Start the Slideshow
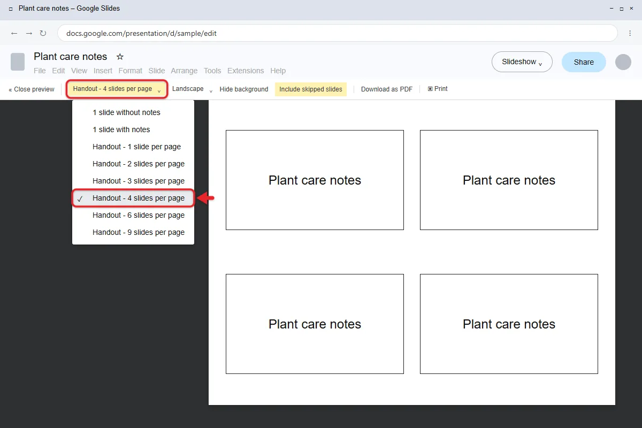The height and width of the screenshot is (428, 642). 522,62
